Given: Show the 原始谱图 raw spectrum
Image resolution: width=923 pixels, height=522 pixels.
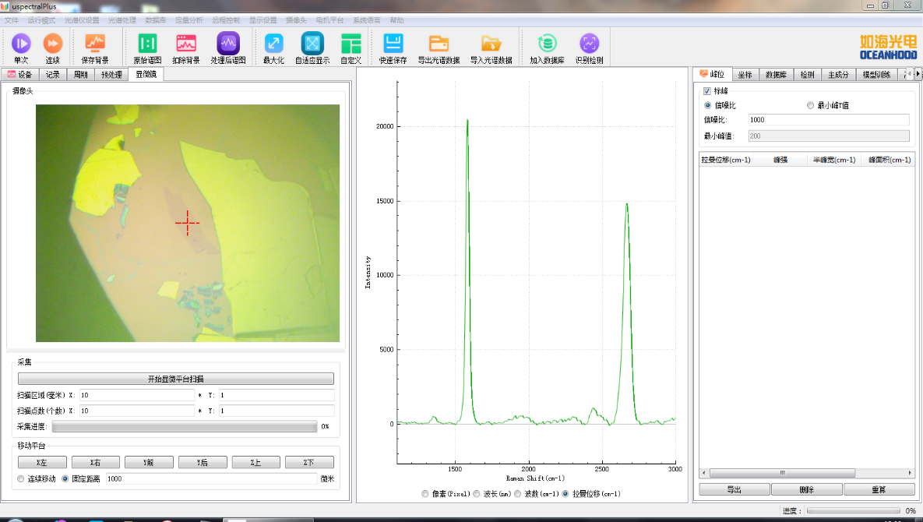Looking at the screenshot, I should 147,44.
